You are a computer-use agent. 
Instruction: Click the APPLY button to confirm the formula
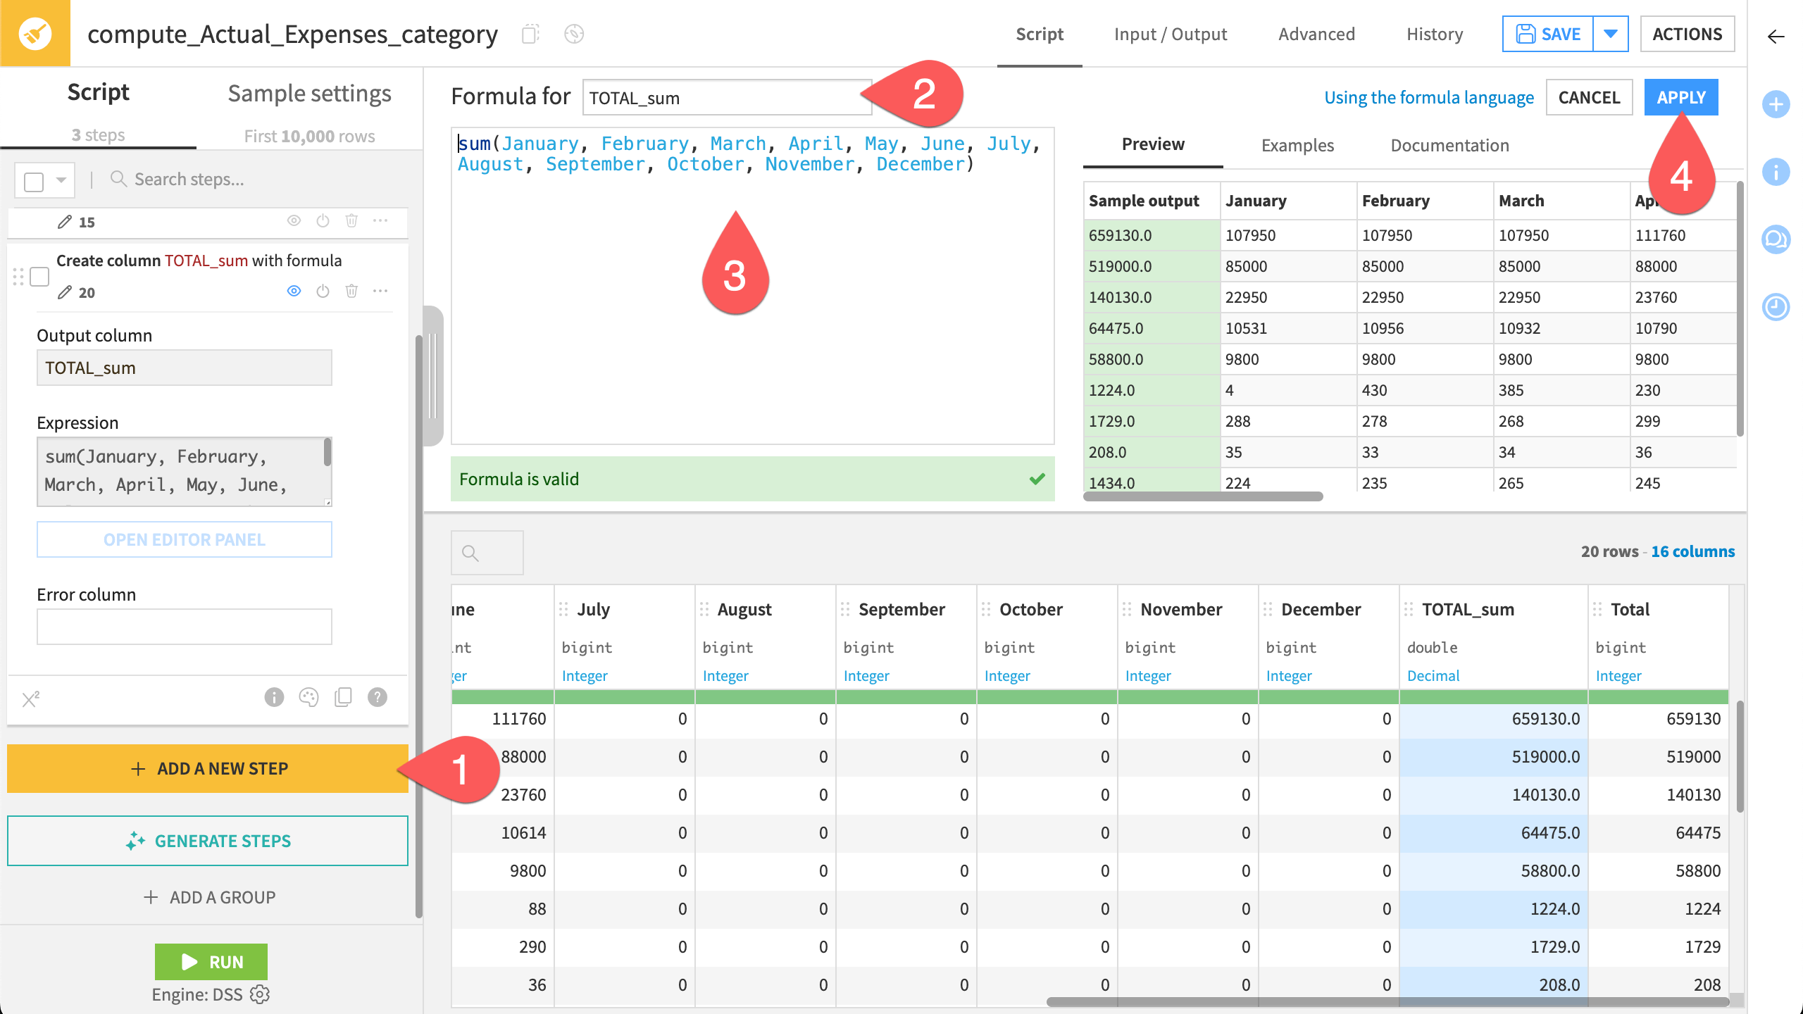[1680, 97]
